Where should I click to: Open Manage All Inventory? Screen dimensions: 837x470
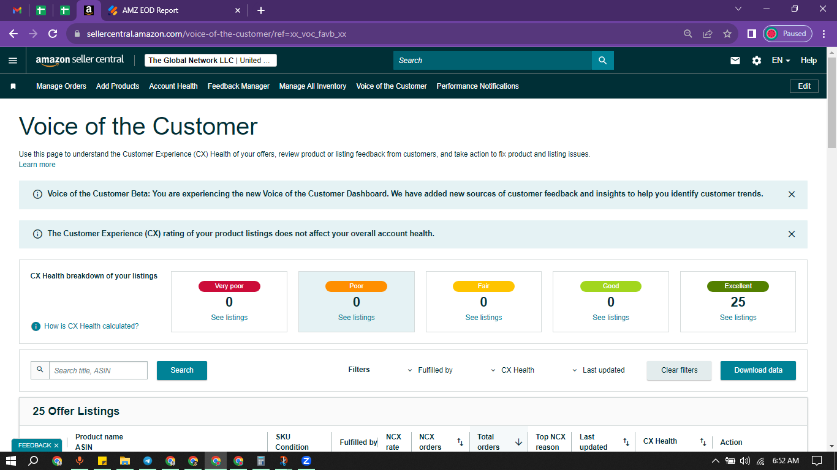(x=313, y=86)
